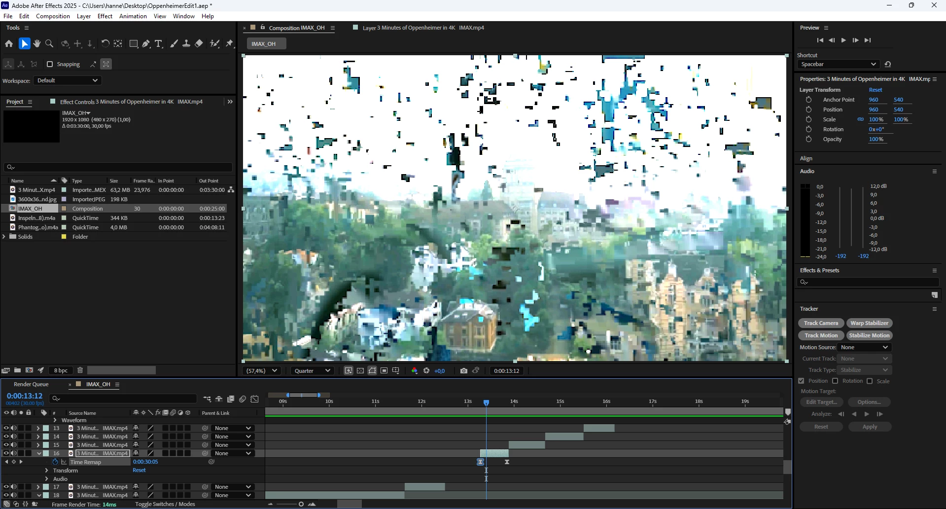Click Reset link in Layer Transform
946x509 pixels.
point(876,90)
